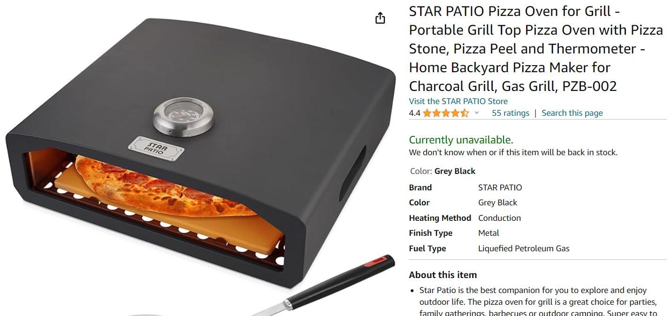670x316 pixels.
Task: Click the Fuel Type Liquefied Petroleum Gas value
Action: click(524, 248)
